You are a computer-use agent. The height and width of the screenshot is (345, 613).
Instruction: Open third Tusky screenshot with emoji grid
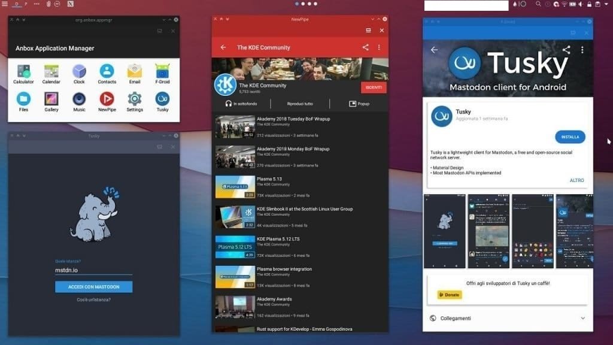[533, 231]
